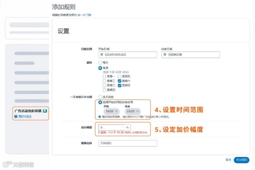Image resolution: width=255 pixels, height=170 pixels.
Task: Open the start date field 2023年10月23日
Action: [x=127, y=55]
